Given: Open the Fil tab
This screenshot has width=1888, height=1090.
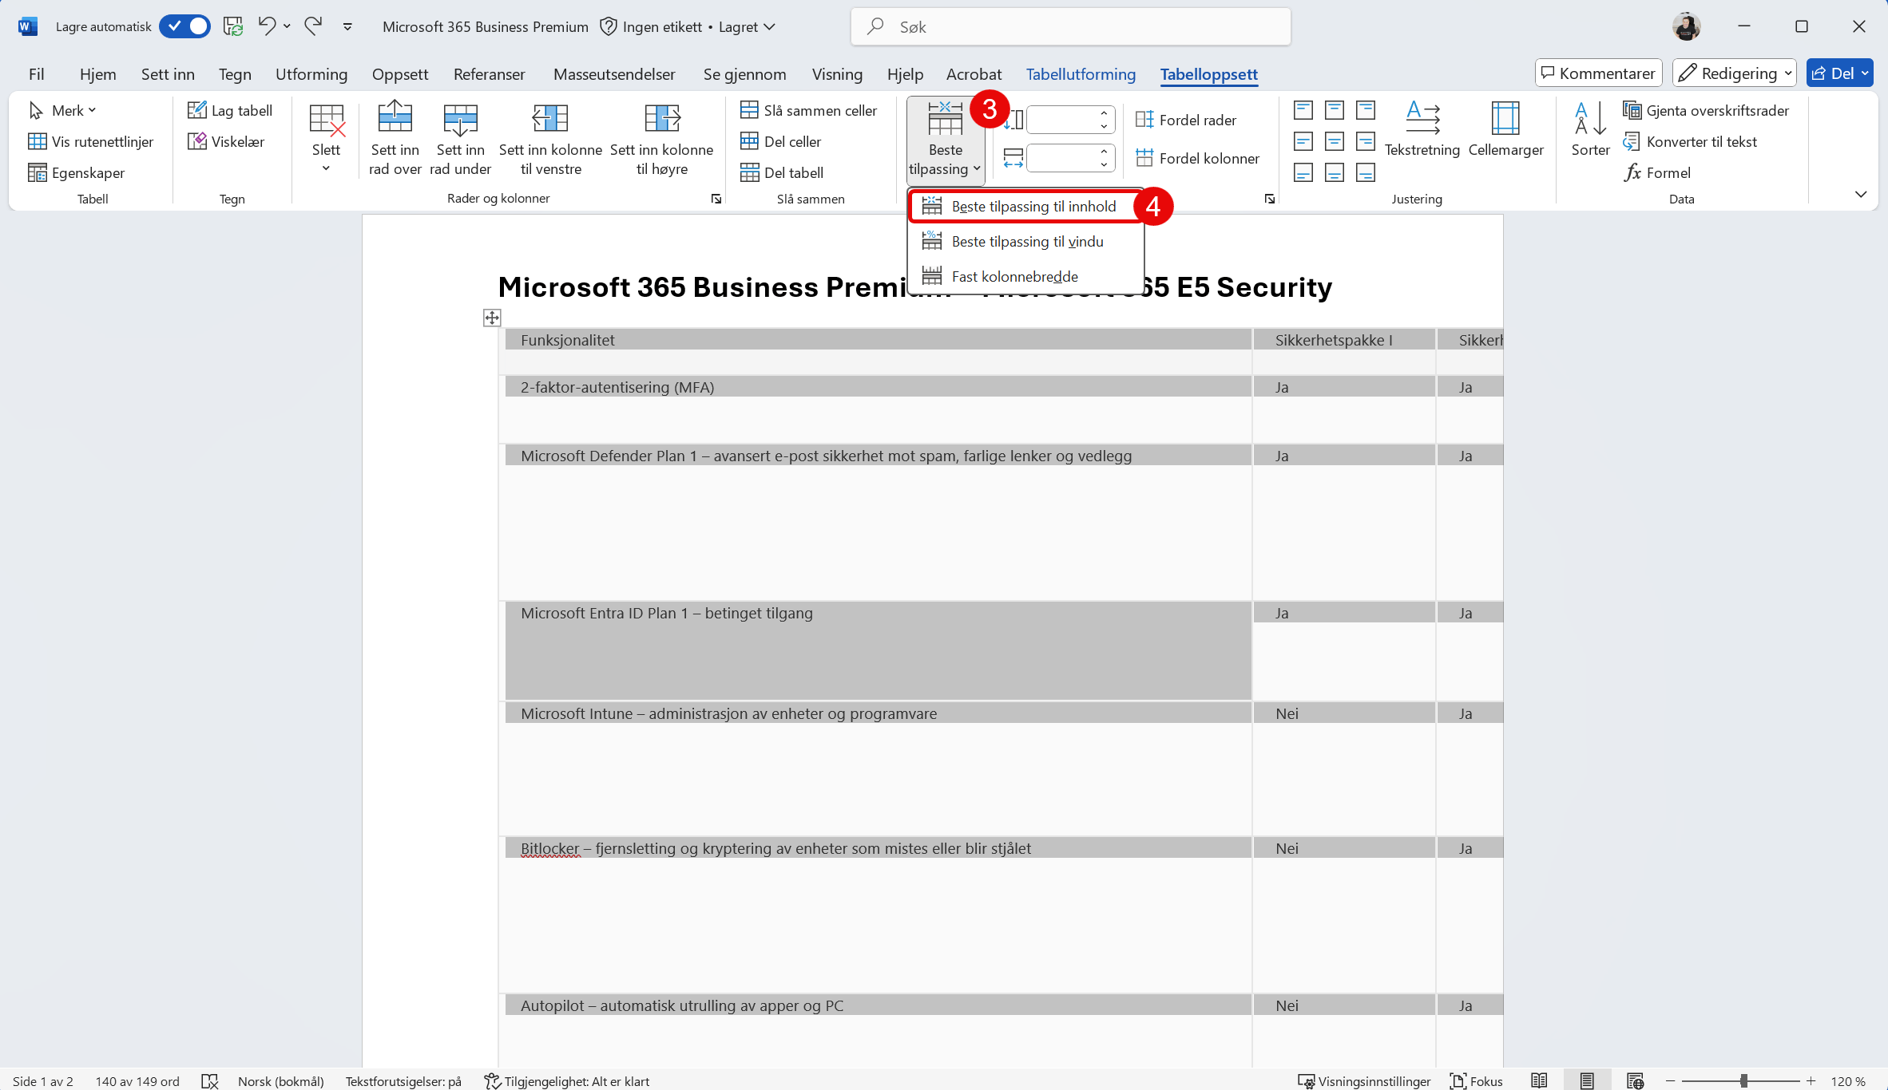Looking at the screenshot, I should click(x=37, y=73).
